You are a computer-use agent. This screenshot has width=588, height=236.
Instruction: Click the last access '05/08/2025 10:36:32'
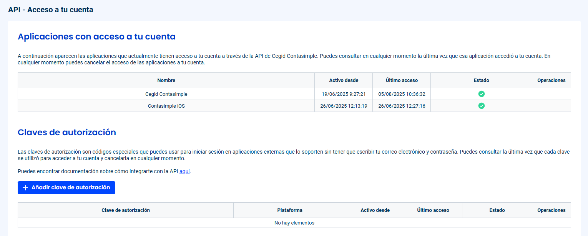tap(402, 94)
